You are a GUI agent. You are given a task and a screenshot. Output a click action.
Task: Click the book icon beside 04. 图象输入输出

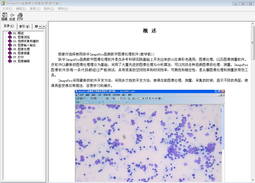pos(10,45)
